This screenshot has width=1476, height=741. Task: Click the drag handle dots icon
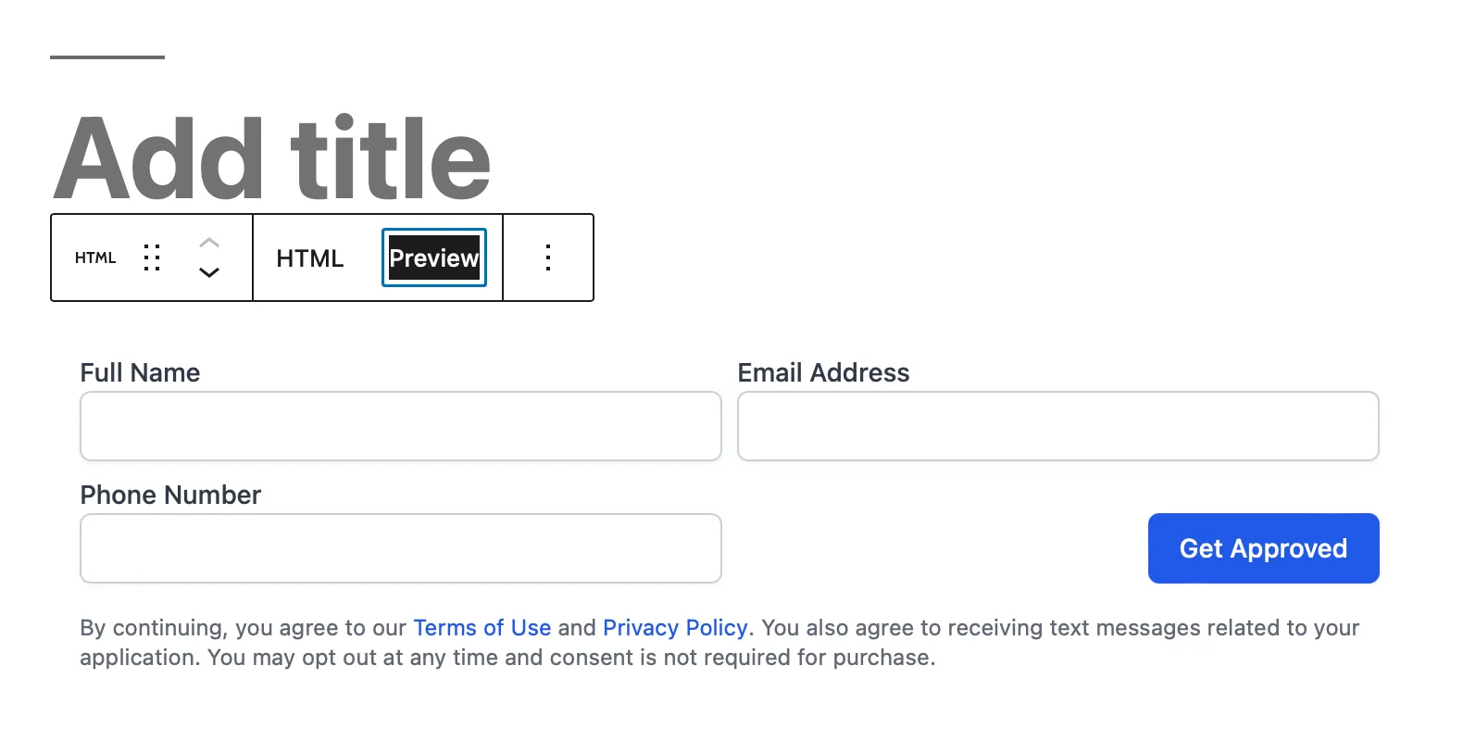tap(153, 257)
